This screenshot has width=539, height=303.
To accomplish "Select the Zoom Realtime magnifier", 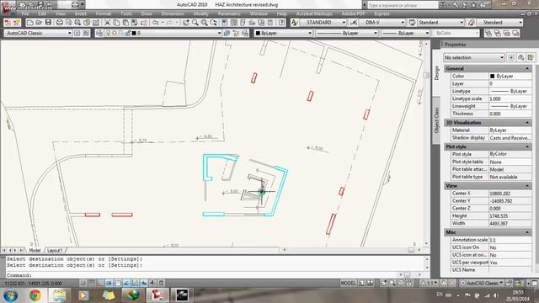I will [195, 23].
